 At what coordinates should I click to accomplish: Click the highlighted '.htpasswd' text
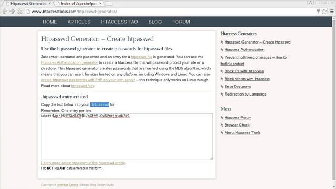[99, 104]
